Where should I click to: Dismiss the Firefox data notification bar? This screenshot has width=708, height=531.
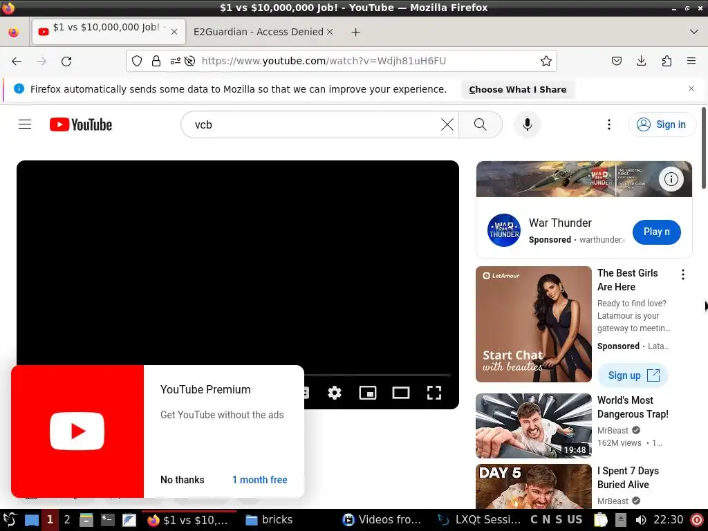point(691,88)
